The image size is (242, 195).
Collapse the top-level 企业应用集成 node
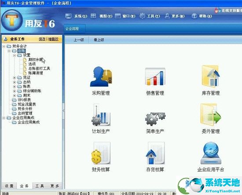4,118
